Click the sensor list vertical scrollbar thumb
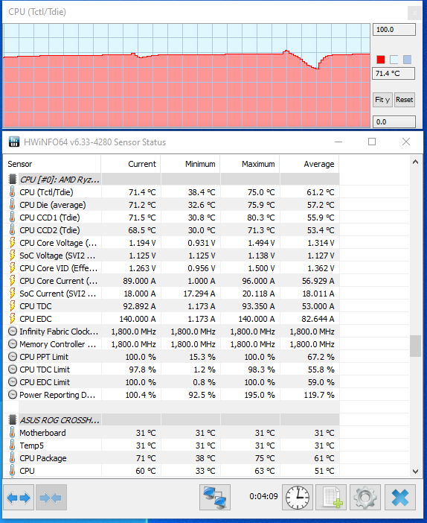This screenshot has width=427, height=523. pos(415,346)
